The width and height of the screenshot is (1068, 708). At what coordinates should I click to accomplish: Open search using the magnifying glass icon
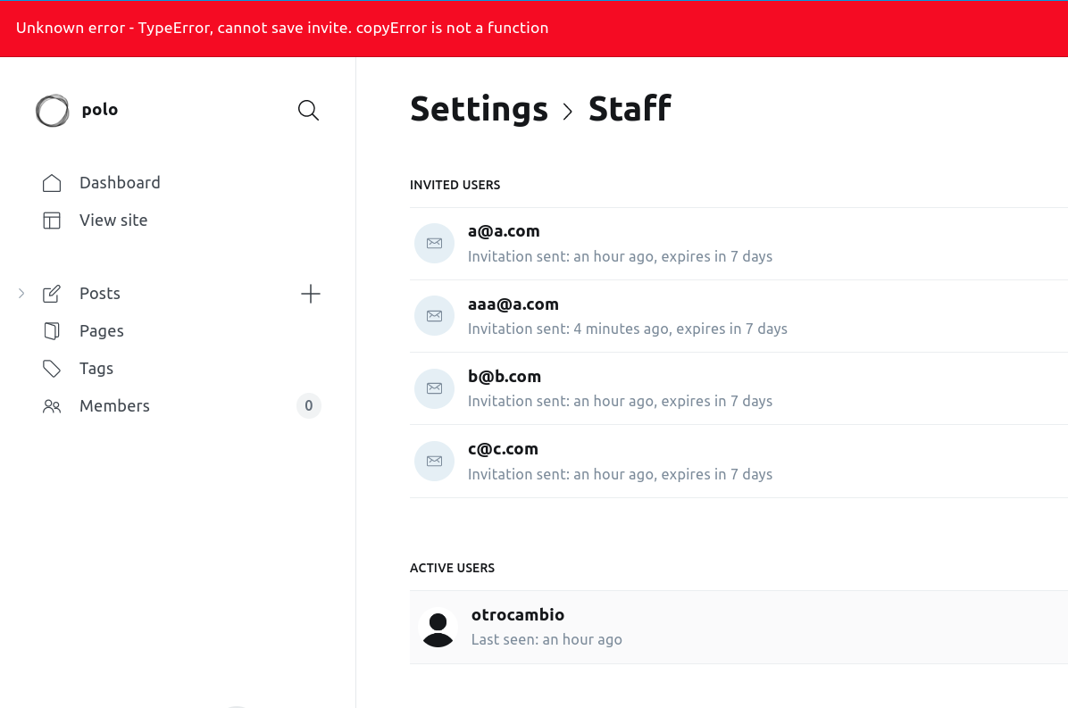click(x=308, y=110)
